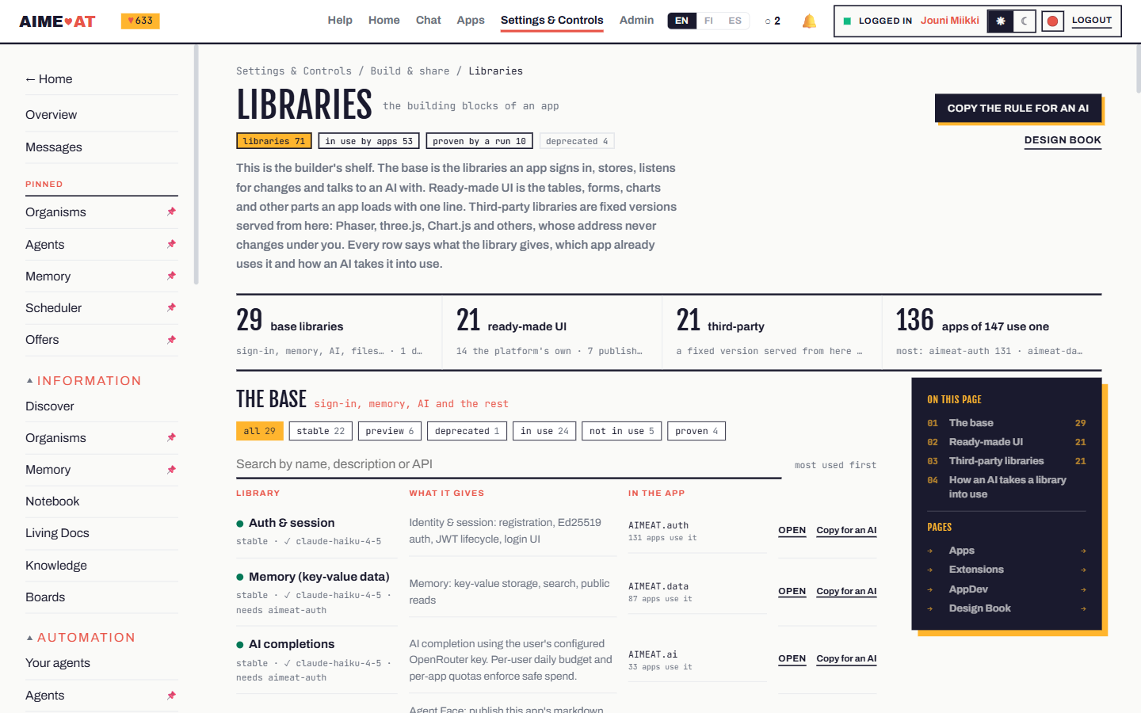Viewport: 1141px width, 713px height.
Task: Filter base libraries by not in use 5
Action: click(621, 431)
